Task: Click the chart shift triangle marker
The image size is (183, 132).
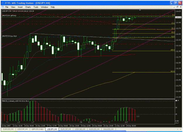Action: click(140, 10)
